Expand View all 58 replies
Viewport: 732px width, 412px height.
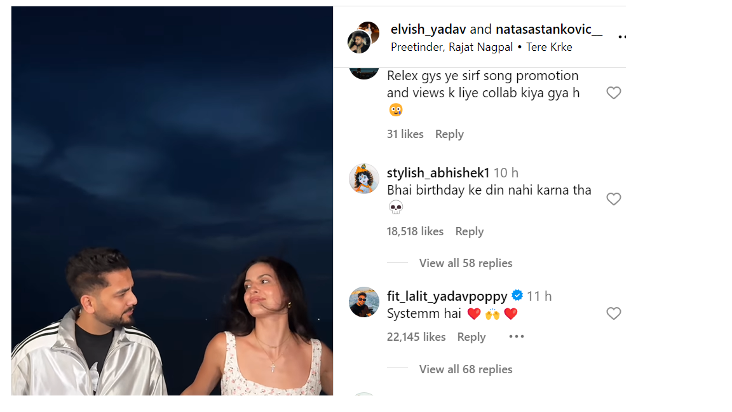click(x=465, y=263)
